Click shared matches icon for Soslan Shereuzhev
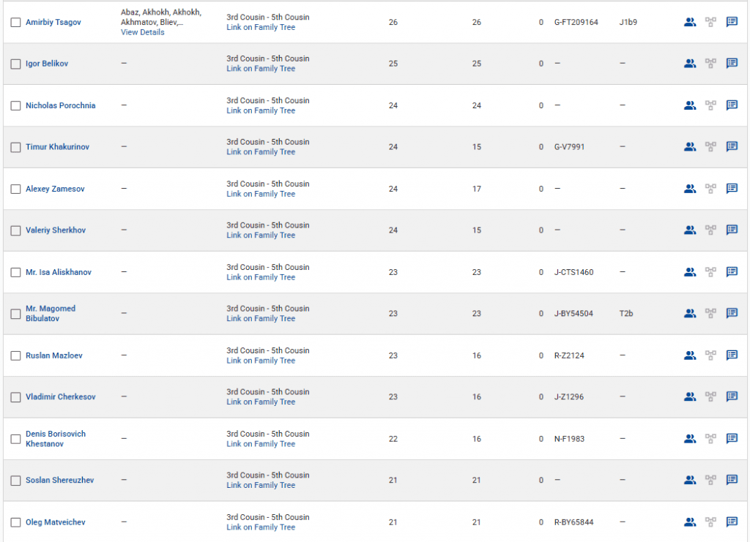This screenshot has height=542, width=750. (x=689, y=481)
